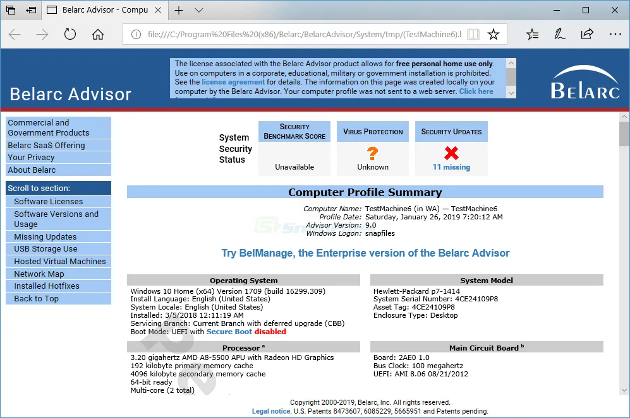Jump to Hosted Virtual Machines section
The height and width of the screenshot is (418, 630).
(58, 261)
